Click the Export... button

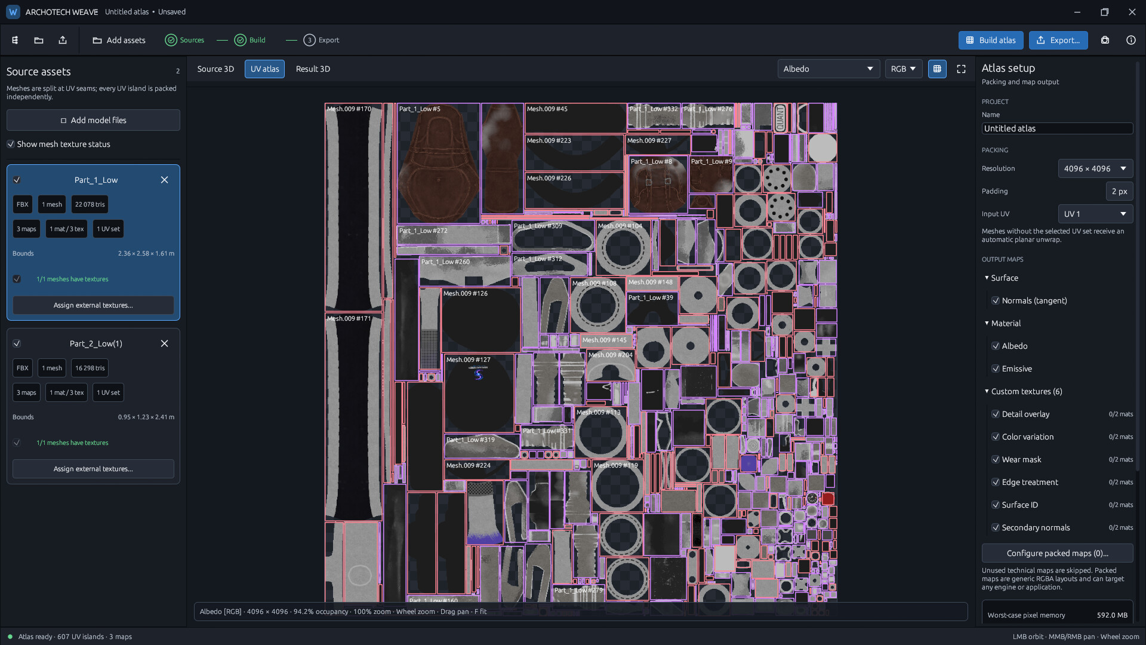coord(1058,40)
